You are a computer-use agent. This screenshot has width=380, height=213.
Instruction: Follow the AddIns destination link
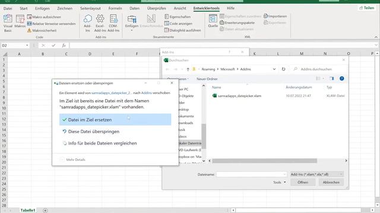(x=147, y=93)
